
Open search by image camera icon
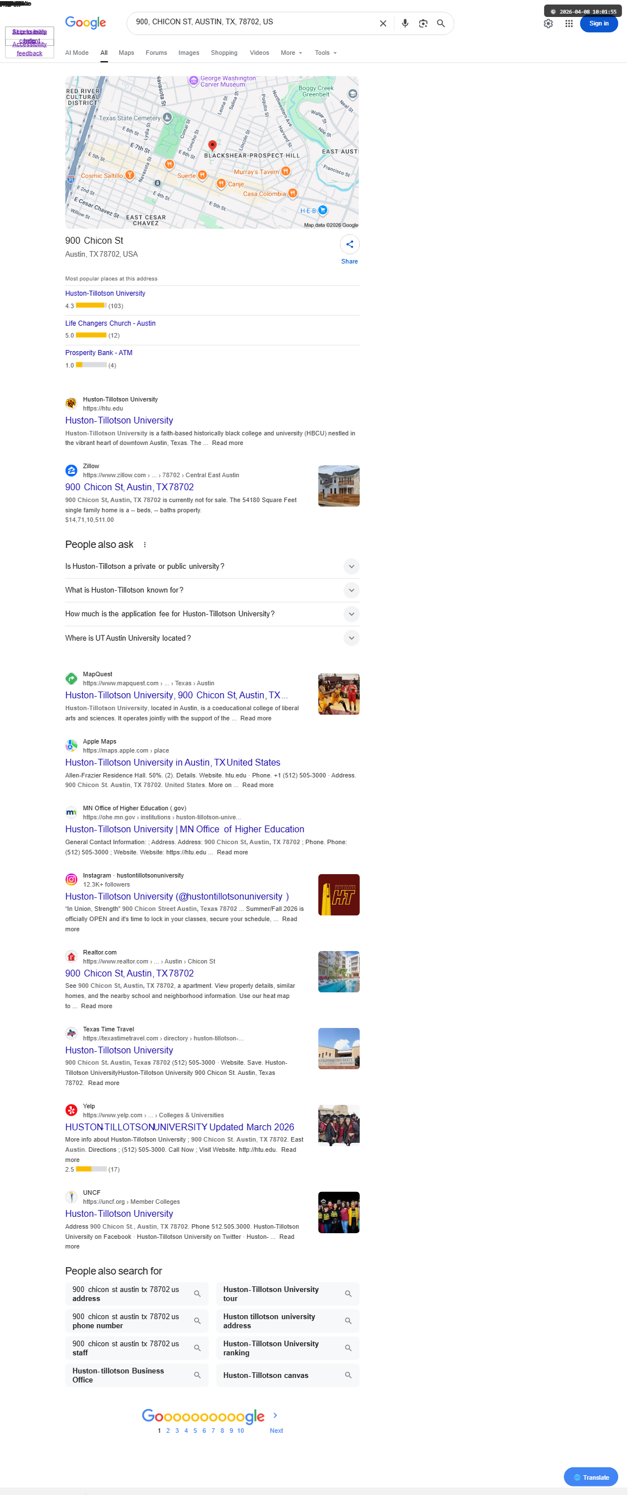(423, 23)
